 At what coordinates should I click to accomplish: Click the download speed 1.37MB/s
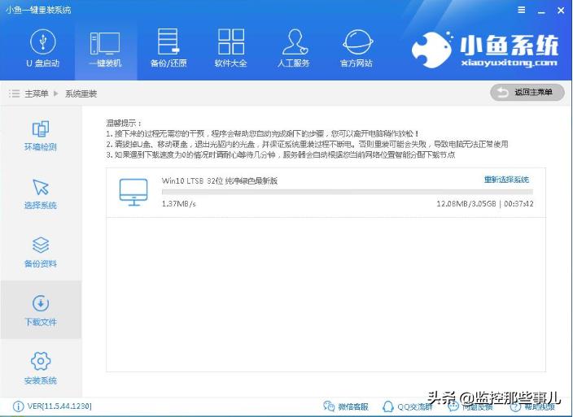coord(179,203)
